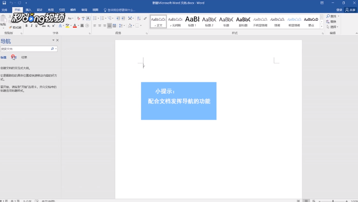Switch to the 设计 Design tab

pyautogui.click(x=40, y=10)
